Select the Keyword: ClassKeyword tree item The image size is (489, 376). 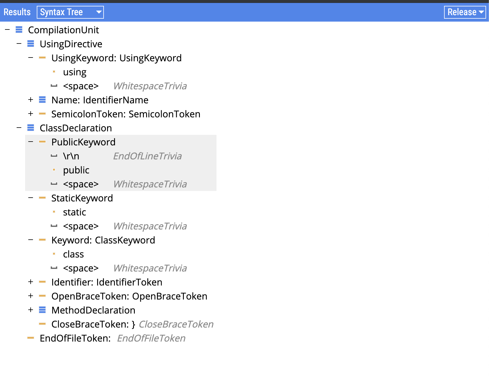click(103, 240)
